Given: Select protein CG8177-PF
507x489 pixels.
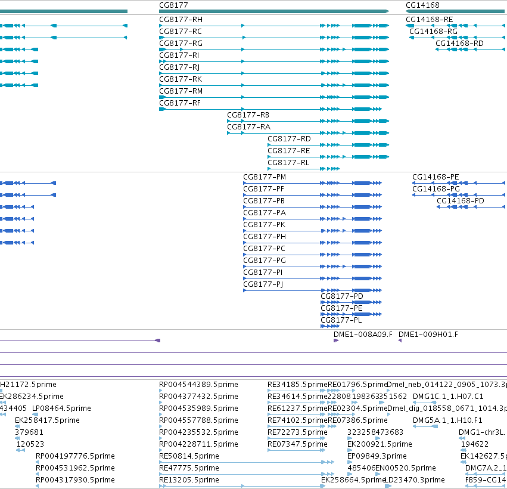Looking at the screenshot, I should (263, 189).
